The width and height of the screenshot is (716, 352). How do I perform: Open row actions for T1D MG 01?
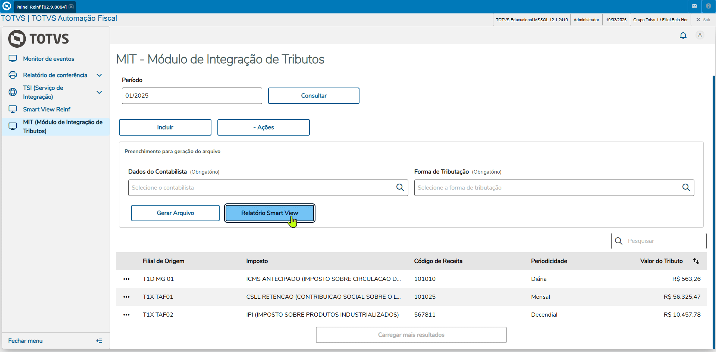(x=126, y=279)
